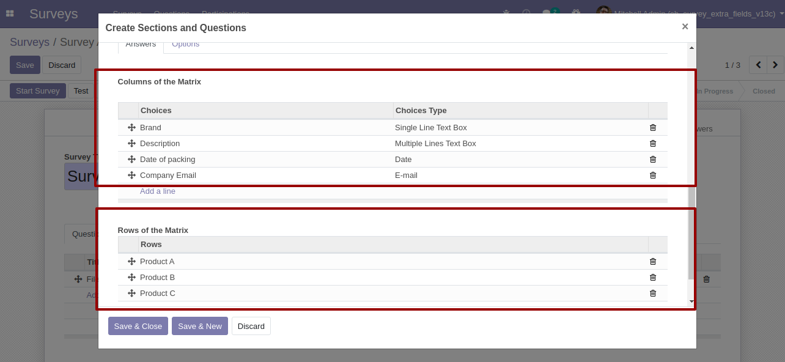The height and width of the screenshot is (362, 785).
Task: Delete the Description column choice
Action: (x=652, y=144)
